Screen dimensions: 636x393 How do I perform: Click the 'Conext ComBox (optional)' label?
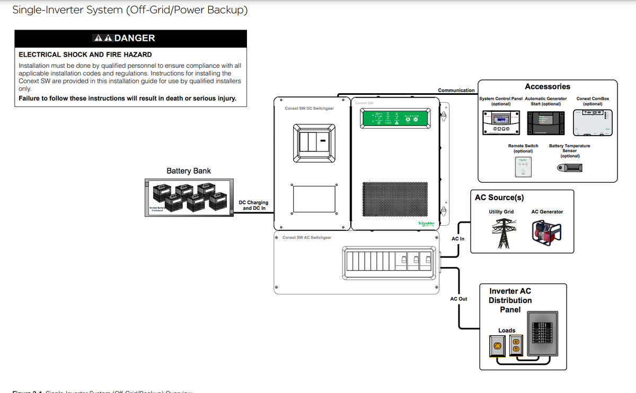[593, 101]
